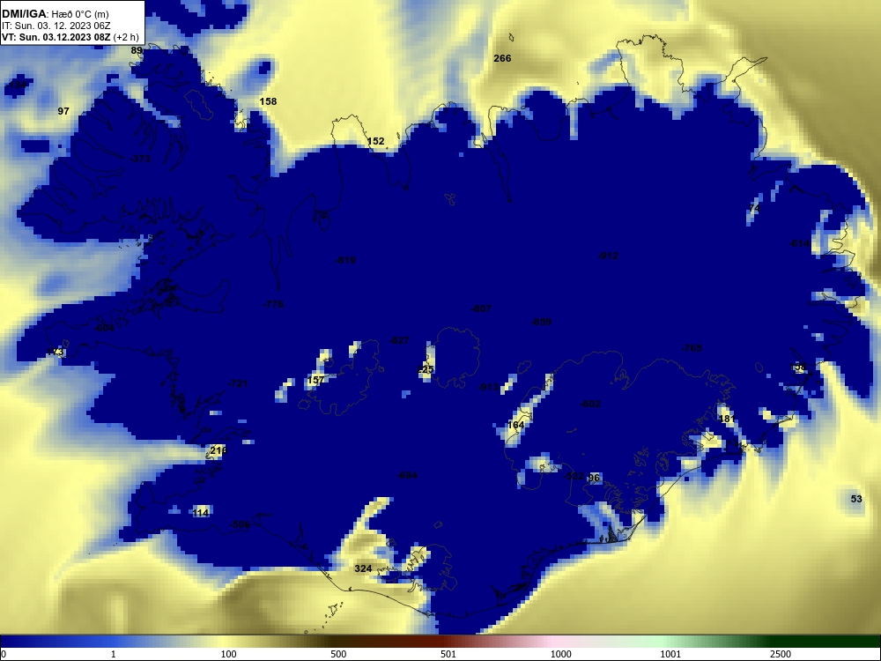Click the map value -373

click(140, 159)
